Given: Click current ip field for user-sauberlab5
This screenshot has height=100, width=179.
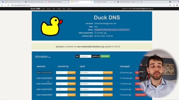Looking at the screenshot, I should tap(62, 95).
